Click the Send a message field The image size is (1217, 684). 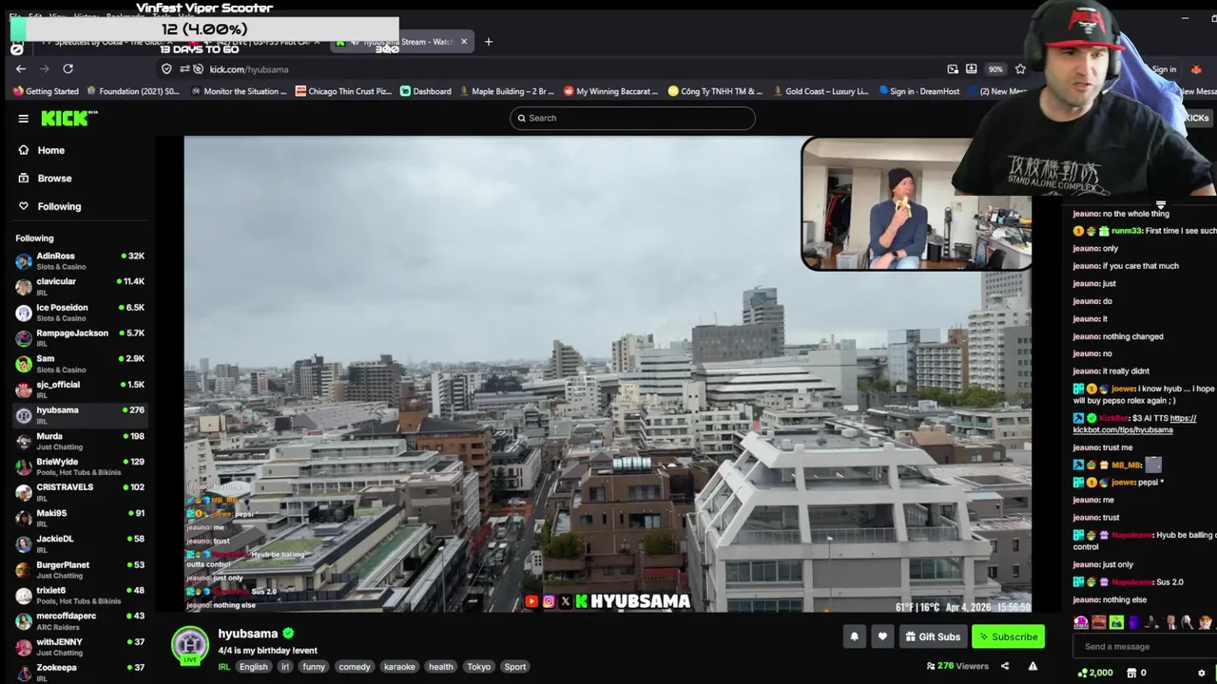(x=1144, y=647)
